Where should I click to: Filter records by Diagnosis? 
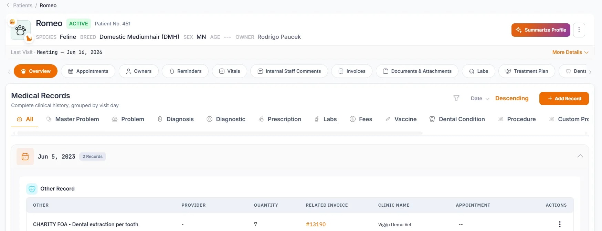(176, 119)
